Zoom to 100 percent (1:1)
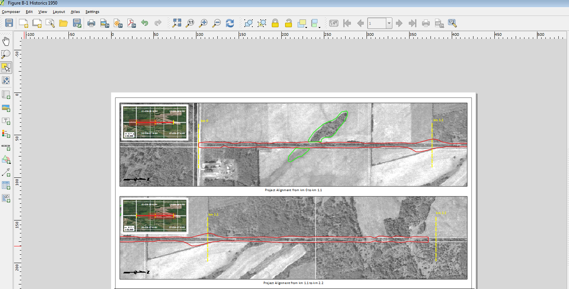The width and height of the screenshot is (569, 289). point(190,23)
